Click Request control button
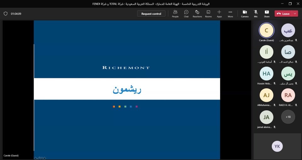This screenshot has width=302, height=160. pos(151,14)
